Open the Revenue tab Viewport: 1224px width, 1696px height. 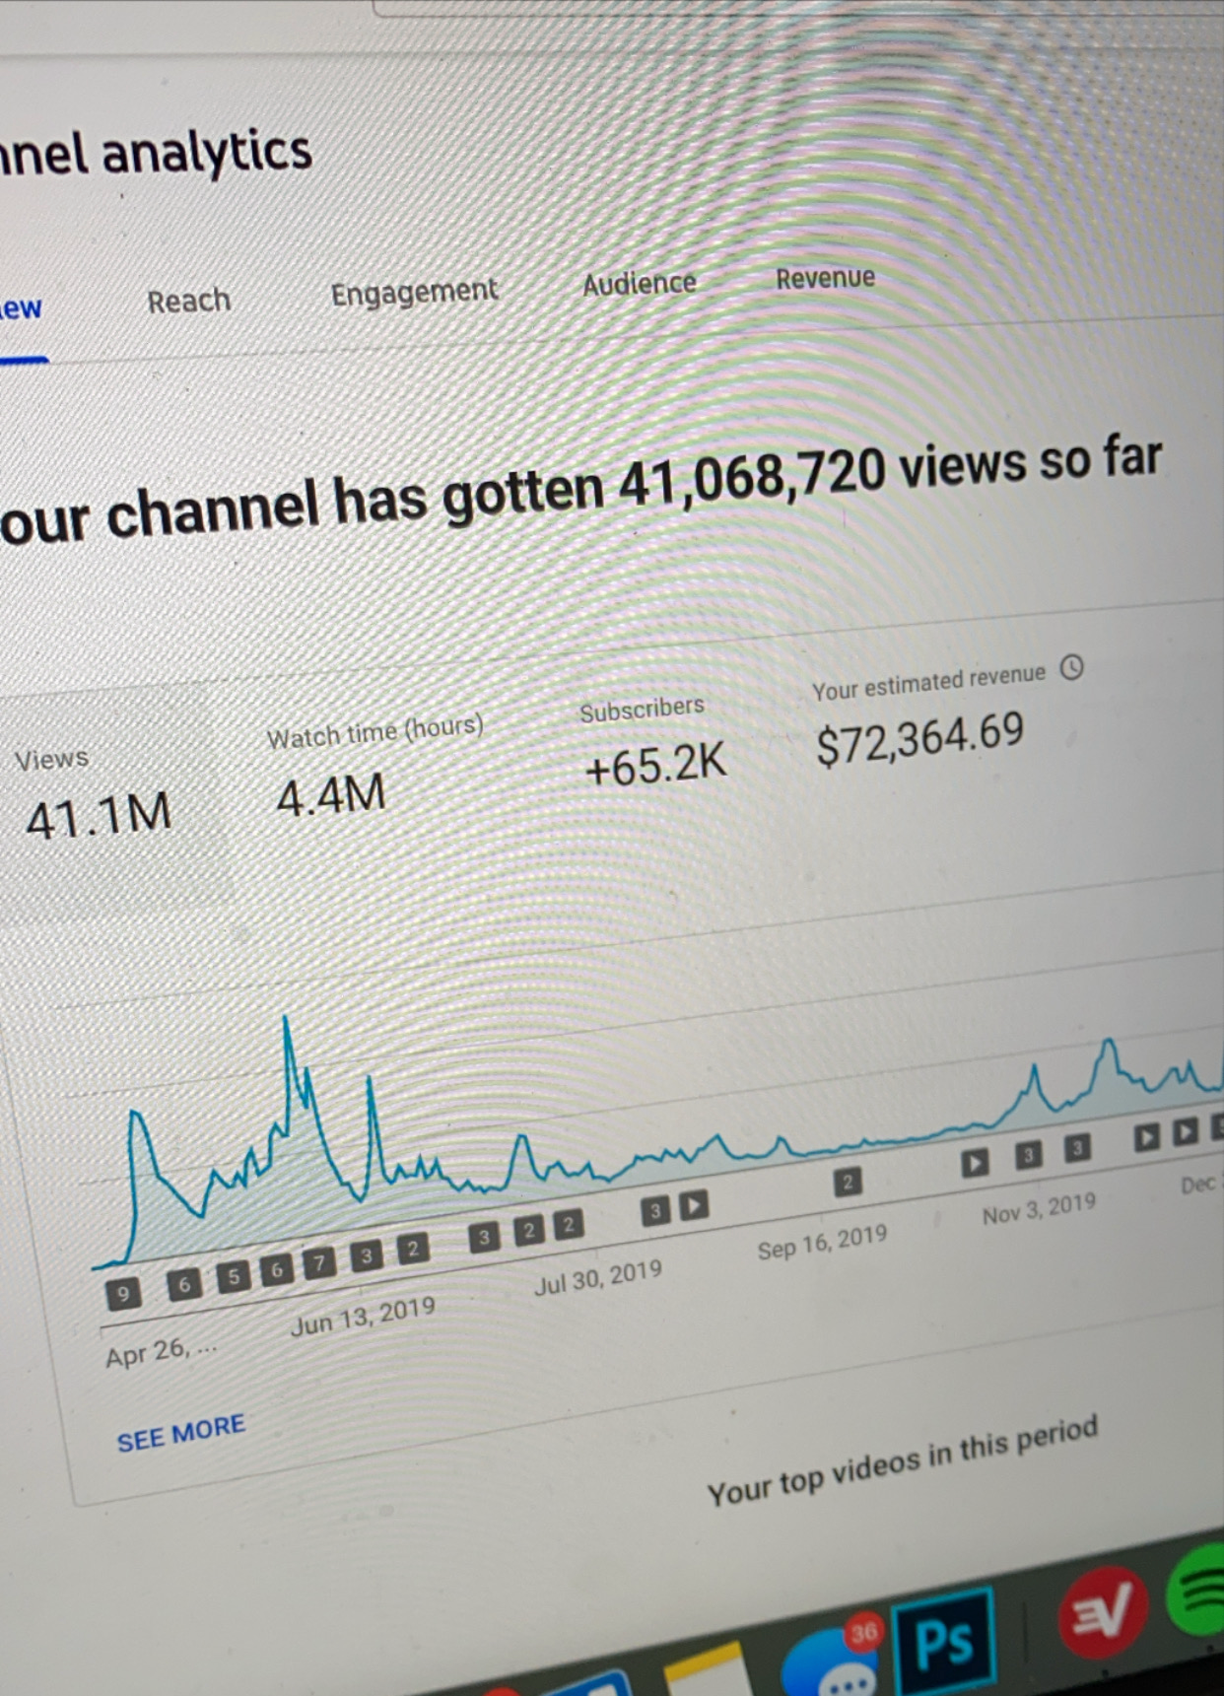[x=825, y=278]
